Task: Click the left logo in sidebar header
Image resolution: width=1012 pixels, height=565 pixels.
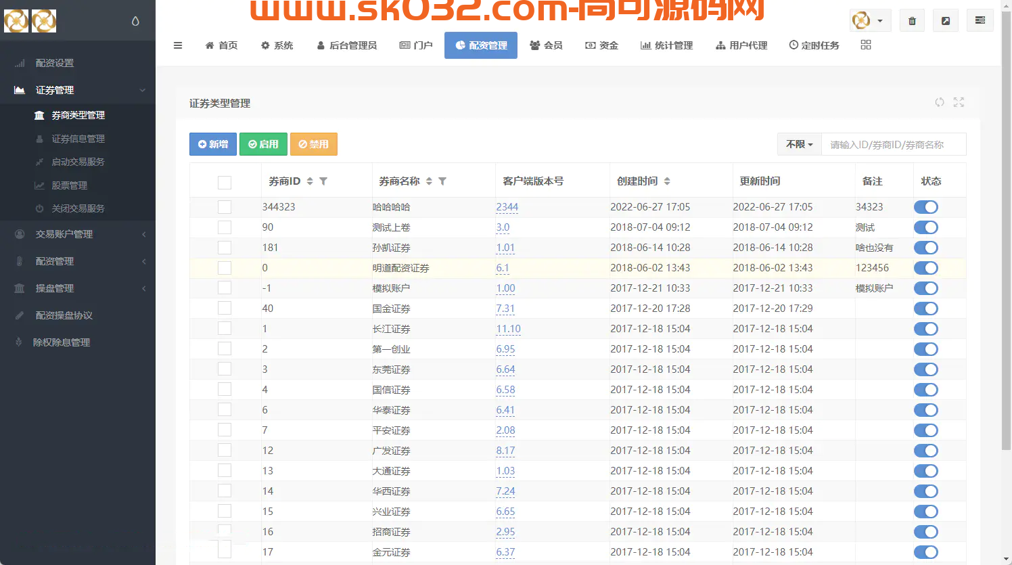Action: coord(16,21)
